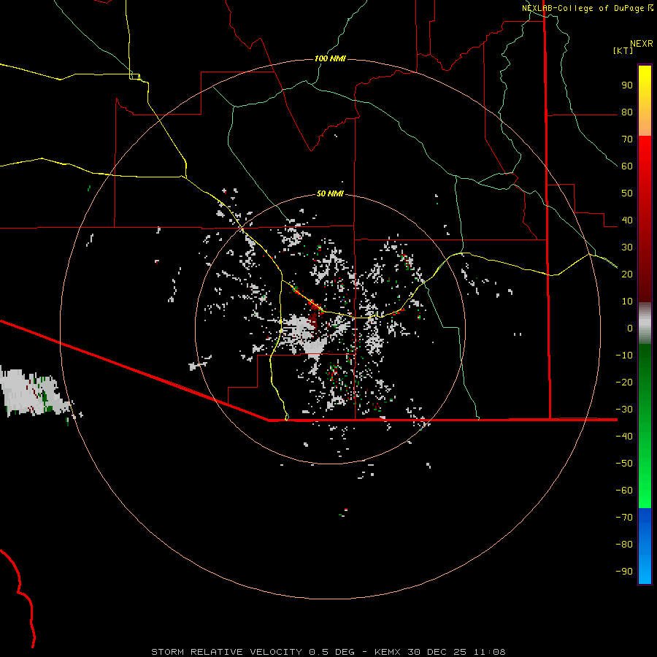Screen dimensions: 657x657
Task: Click the 30 DEC 25 date in caption
Action: tap(437, 652)
